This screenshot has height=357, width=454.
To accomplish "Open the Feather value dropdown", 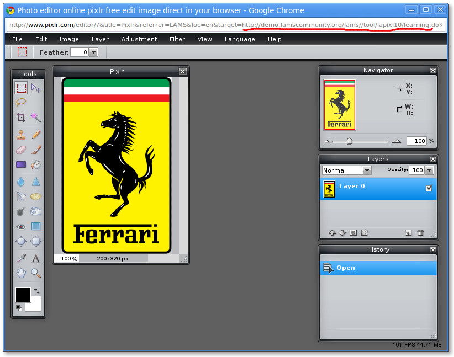I will coord(93,52).
